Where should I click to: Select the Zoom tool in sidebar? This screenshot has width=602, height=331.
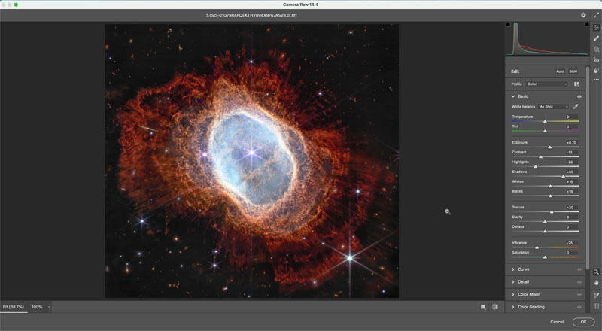click(596, 272)
